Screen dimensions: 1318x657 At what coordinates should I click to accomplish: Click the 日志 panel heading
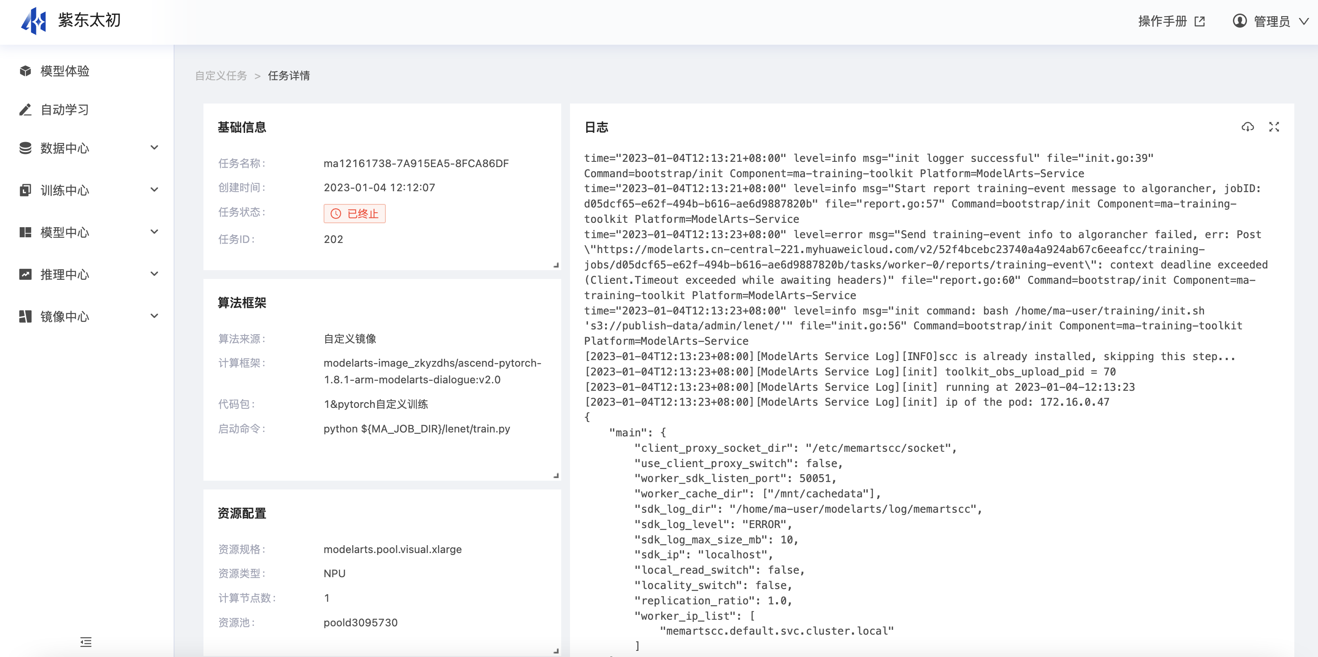click(596, 127)
